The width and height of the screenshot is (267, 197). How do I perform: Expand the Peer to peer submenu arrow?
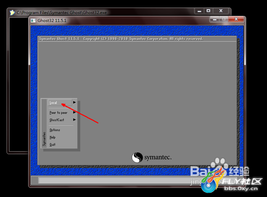(74, 113)
